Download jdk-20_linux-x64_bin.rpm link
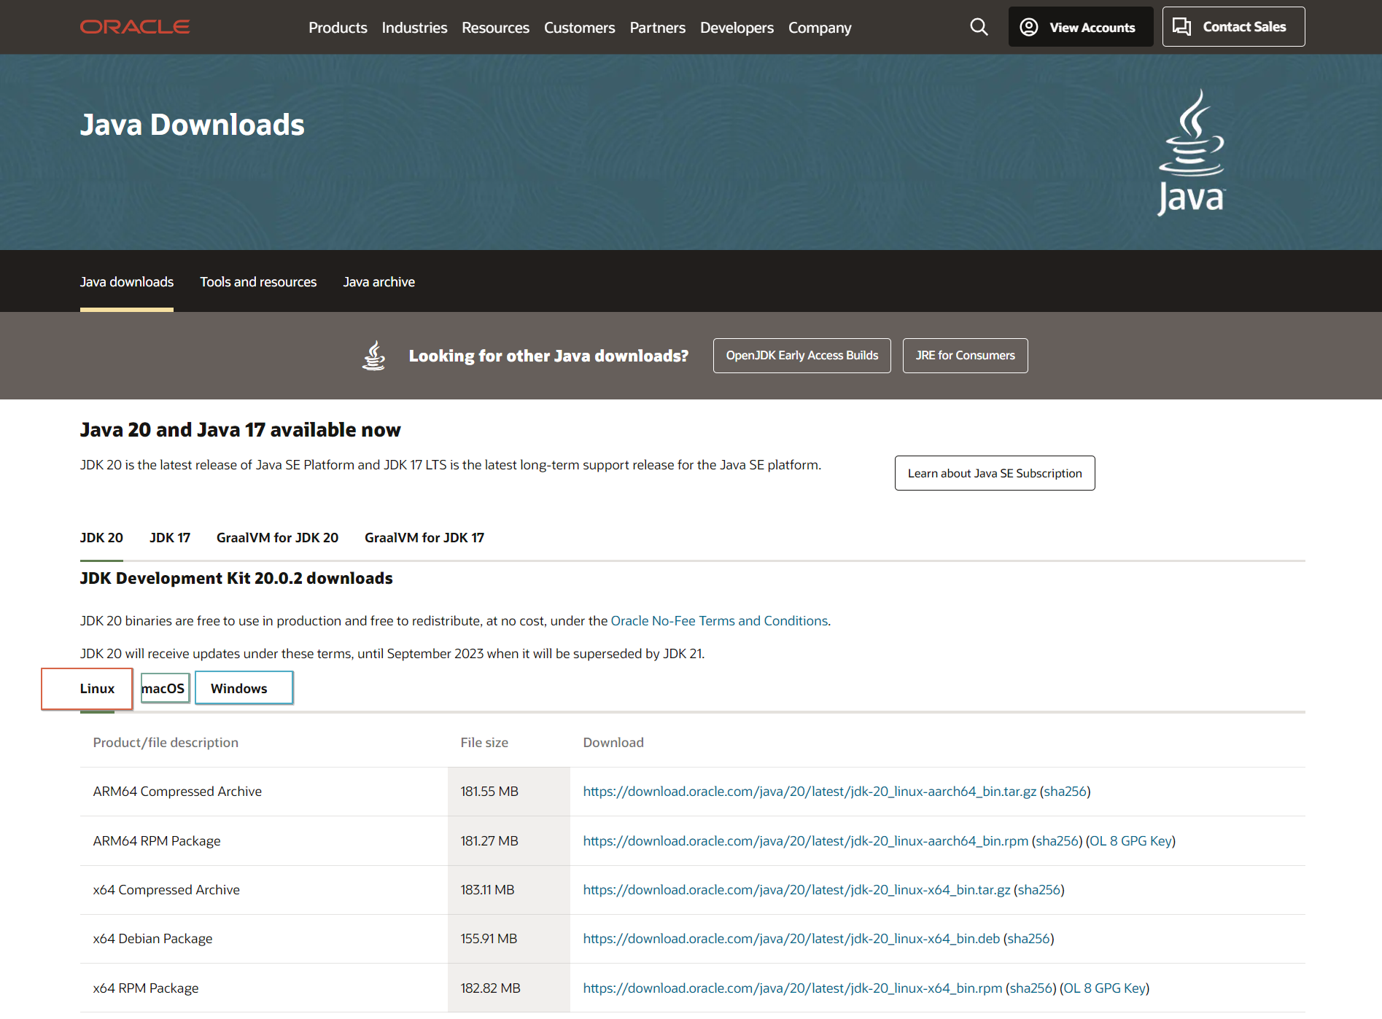The image size is (1382, 1019). coord(793,988)
